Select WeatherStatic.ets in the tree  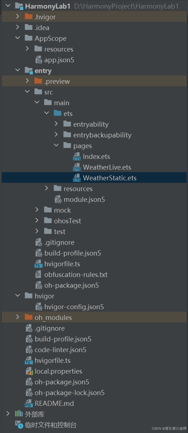coord(94,178)
